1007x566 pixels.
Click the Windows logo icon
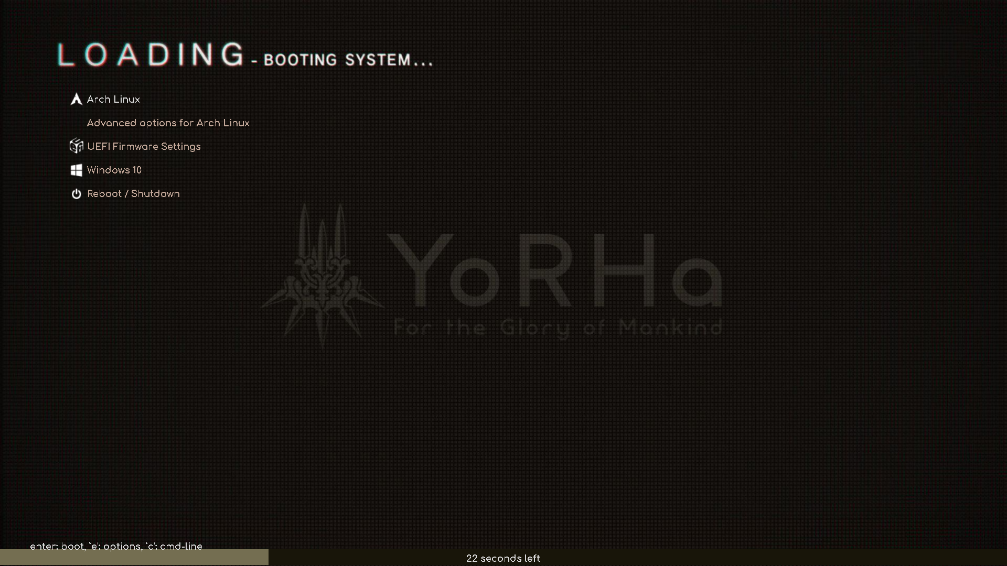76,170
